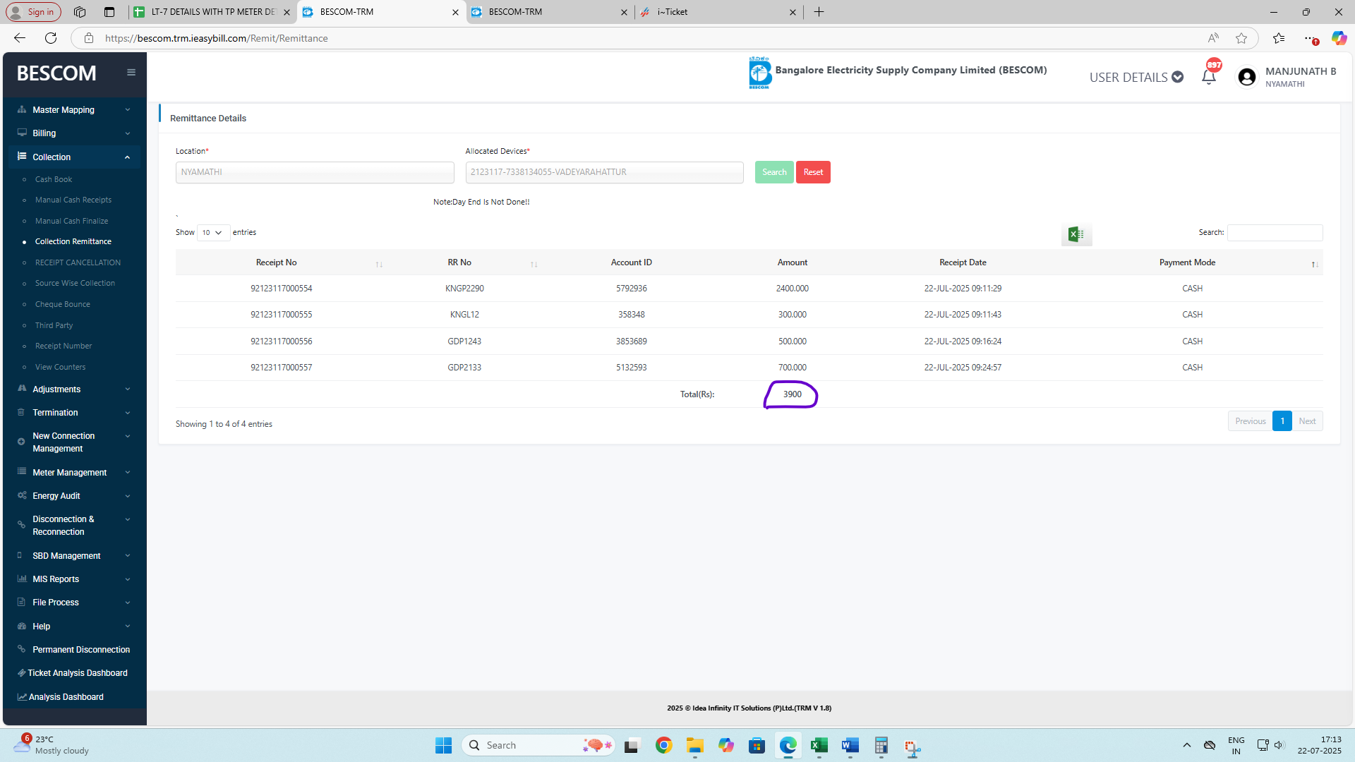The height and width of the screenshot is (762, 1355).
Task: Click the Next pagination button
Action: (1307, 421)
